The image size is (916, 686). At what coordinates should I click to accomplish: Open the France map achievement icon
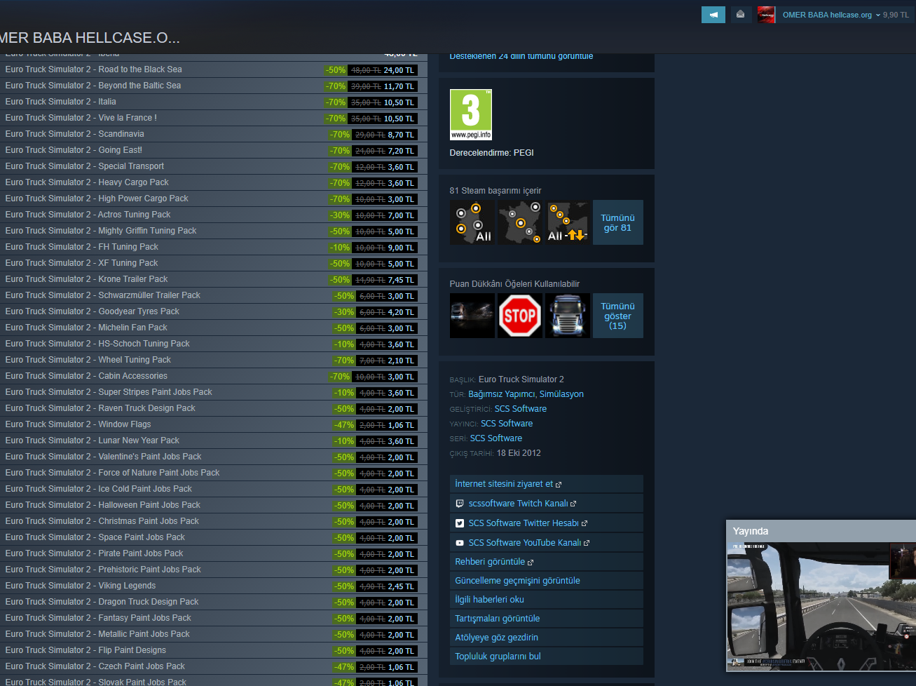pos(520,222)
